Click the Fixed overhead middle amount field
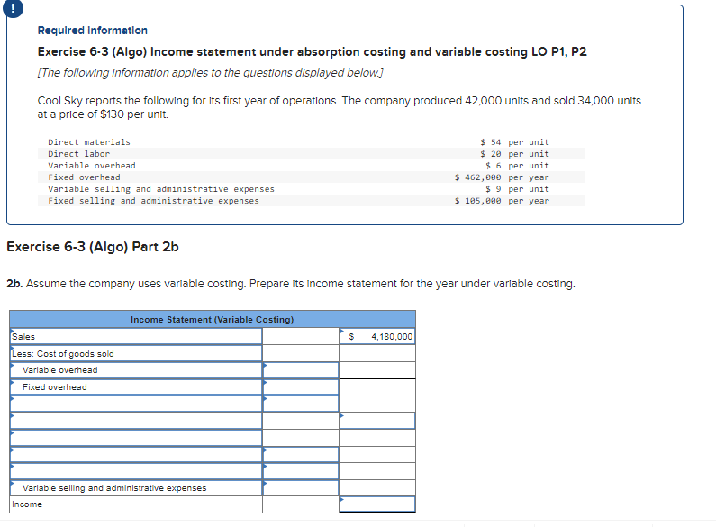Image resolution: width=716 pixels, height=527 pixels. point(301,387)
